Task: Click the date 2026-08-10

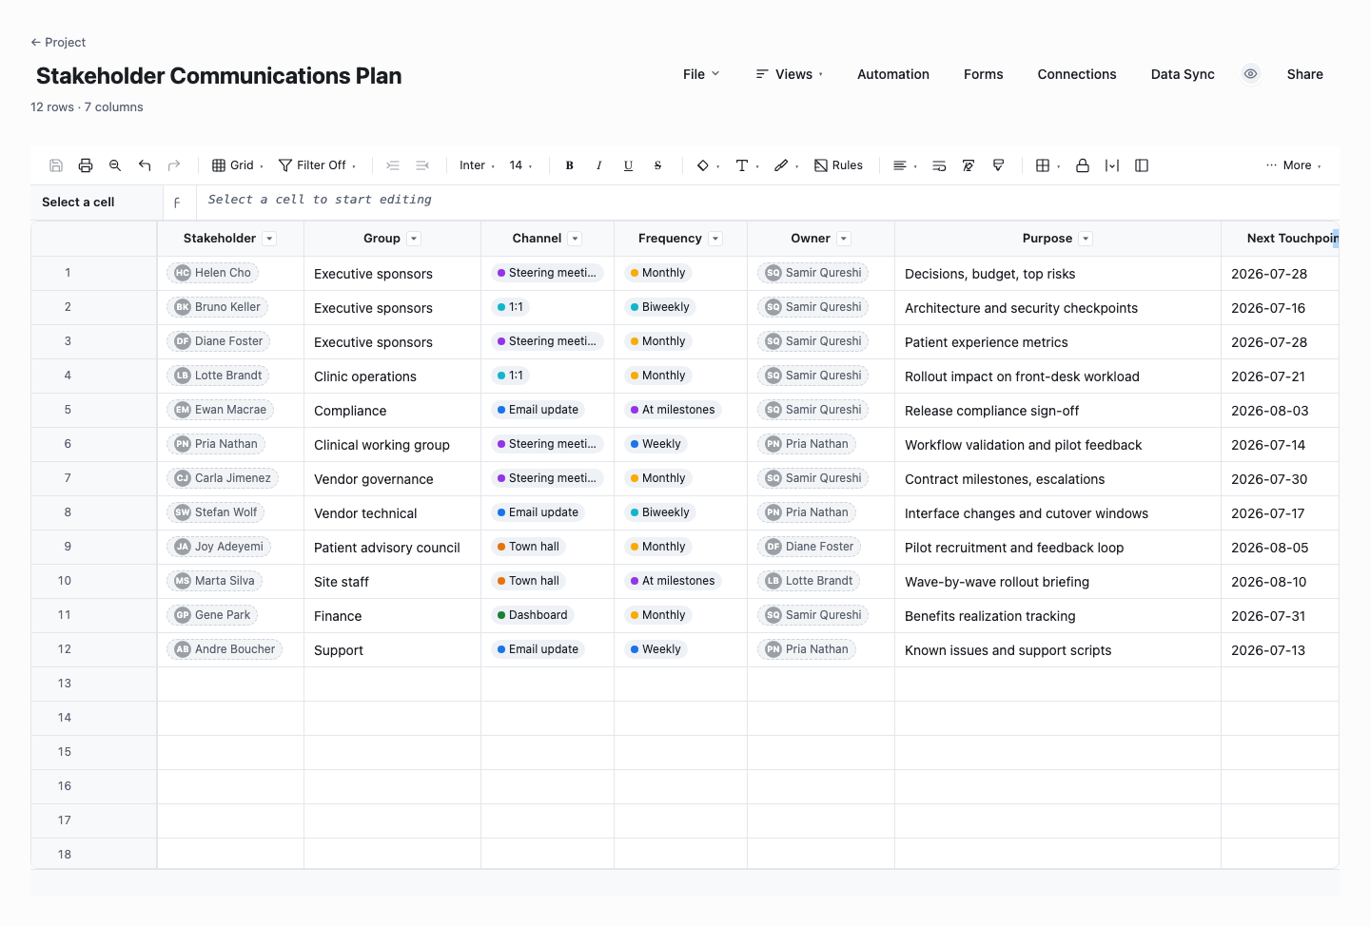Action: (1269, 582)
